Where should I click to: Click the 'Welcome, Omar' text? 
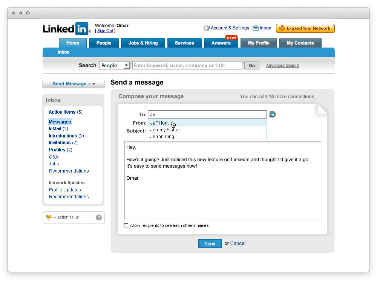112,26
